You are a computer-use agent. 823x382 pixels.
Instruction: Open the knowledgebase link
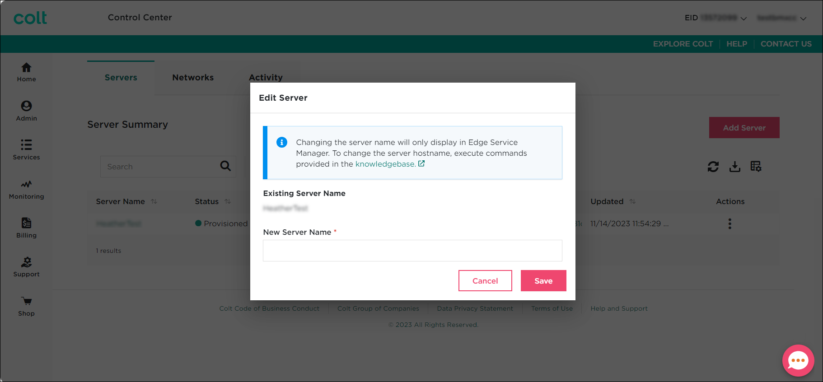pos(385,164)
